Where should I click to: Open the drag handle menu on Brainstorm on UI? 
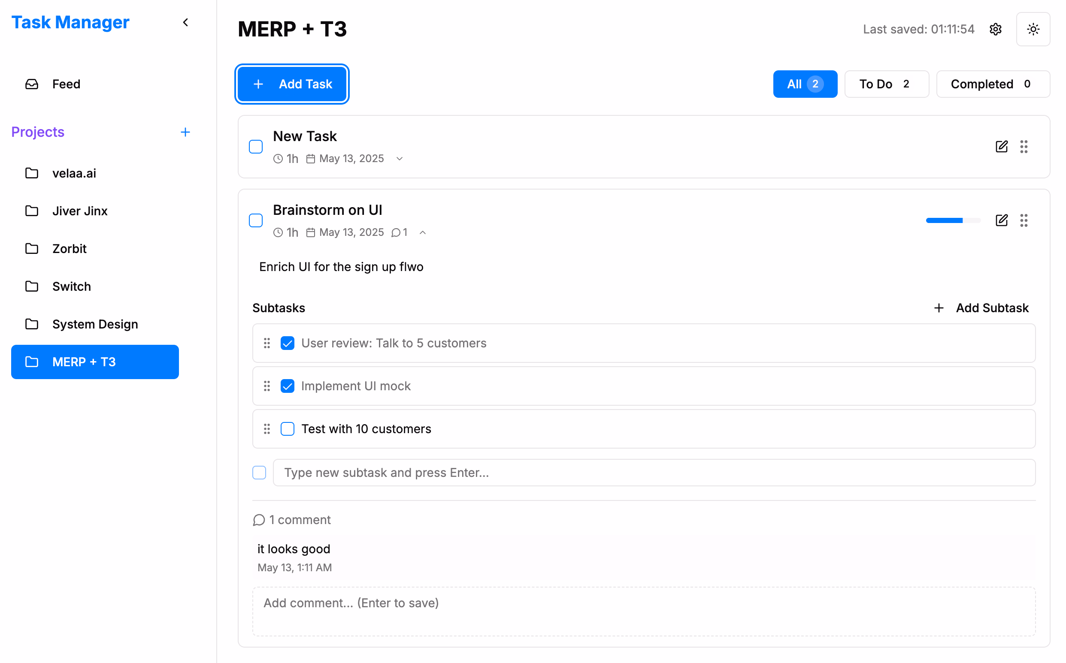[x=1024, y=220]
